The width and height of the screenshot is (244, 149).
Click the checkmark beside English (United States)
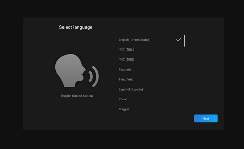coord(178,40)
